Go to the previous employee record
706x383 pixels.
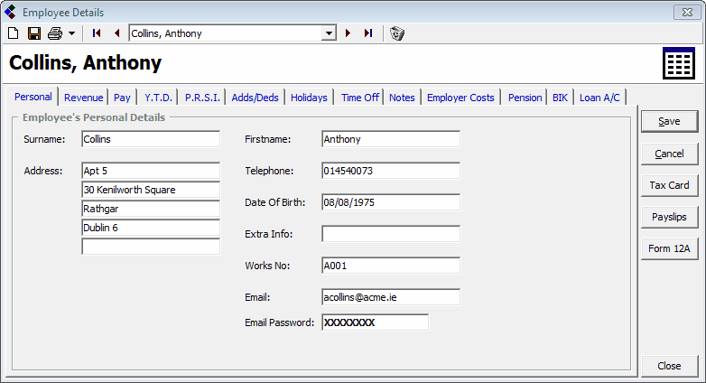pyautogui.click(x=116, y=33)
